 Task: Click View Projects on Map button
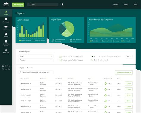[x=124, y=73]
